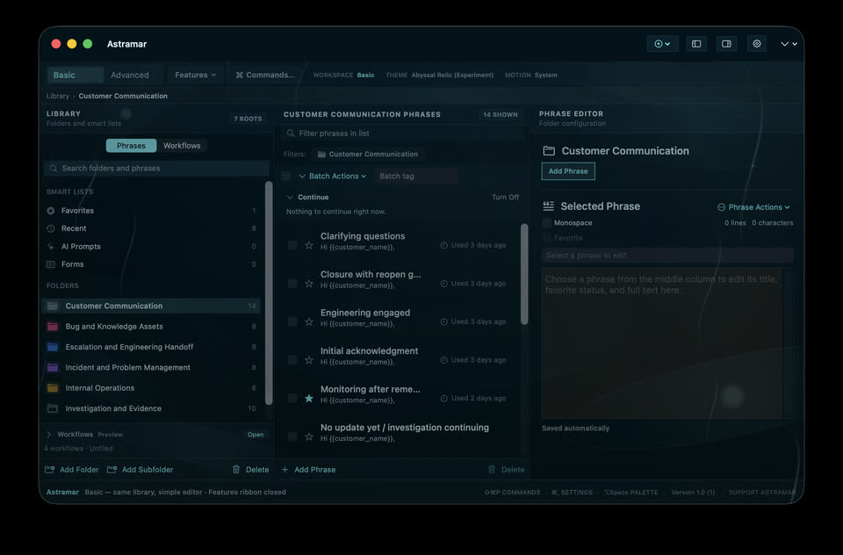This screenshot has width=843, height=555.
Task: Go to Library breadcrumb
Action: (58, 96)
